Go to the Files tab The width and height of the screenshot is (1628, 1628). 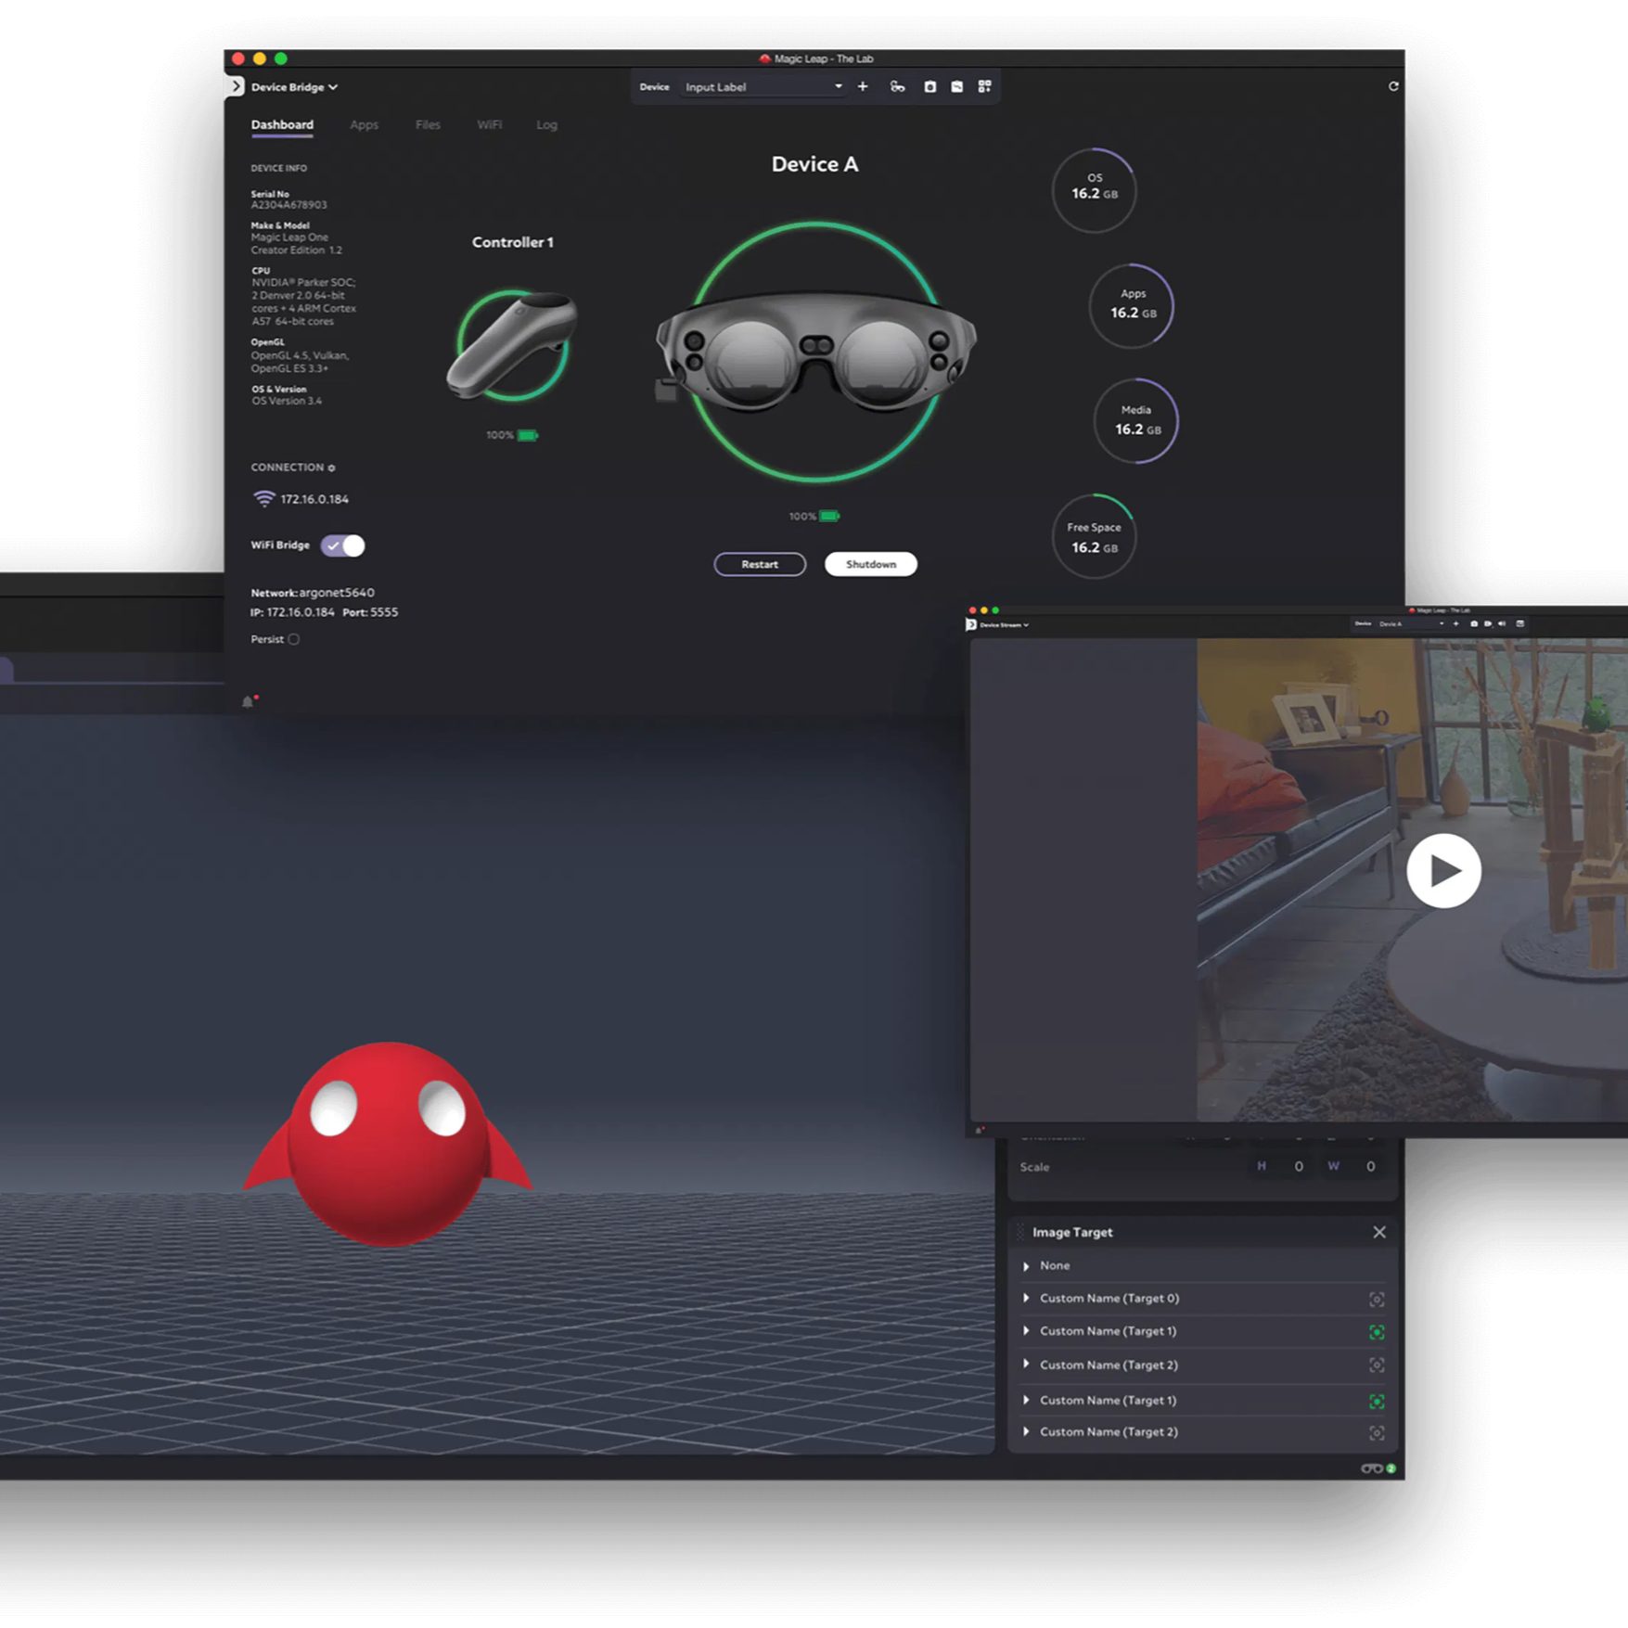click(428, 125)
